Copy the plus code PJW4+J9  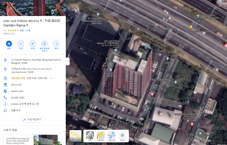[x=25, y=104]
